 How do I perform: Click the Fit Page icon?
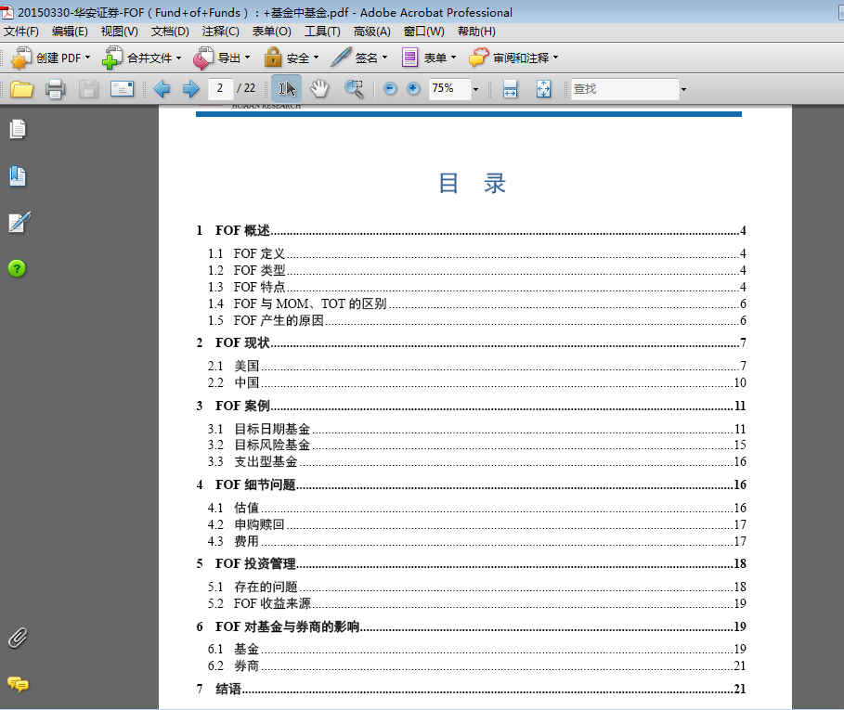tap(544, 89)
